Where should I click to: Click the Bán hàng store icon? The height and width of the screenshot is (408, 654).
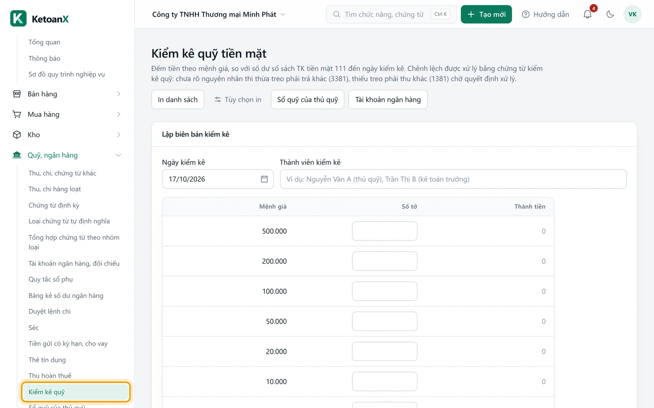tap(17, 94)
